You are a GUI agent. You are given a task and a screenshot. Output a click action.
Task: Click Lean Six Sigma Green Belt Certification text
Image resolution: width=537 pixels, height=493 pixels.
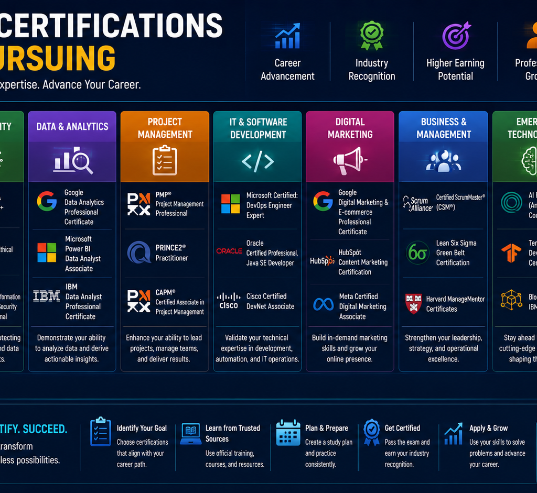tap(456, 253)
